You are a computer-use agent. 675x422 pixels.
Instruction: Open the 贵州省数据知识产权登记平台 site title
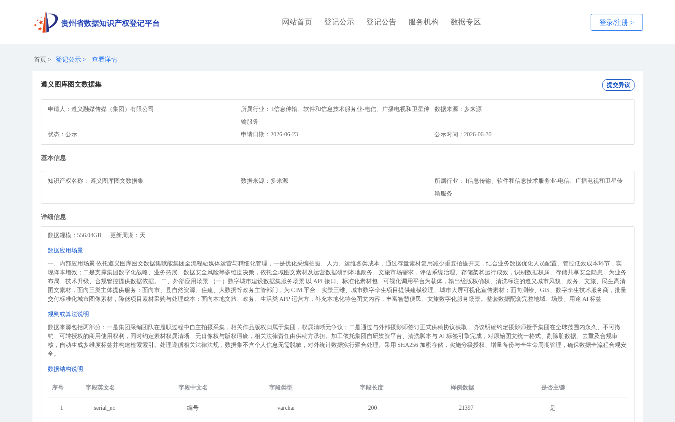point(110,23)
